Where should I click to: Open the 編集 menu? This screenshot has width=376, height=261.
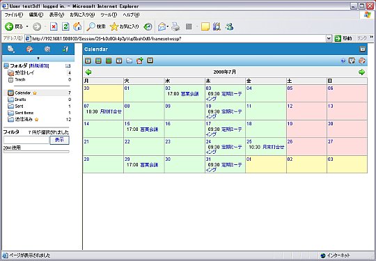click(x=36, y=15)
